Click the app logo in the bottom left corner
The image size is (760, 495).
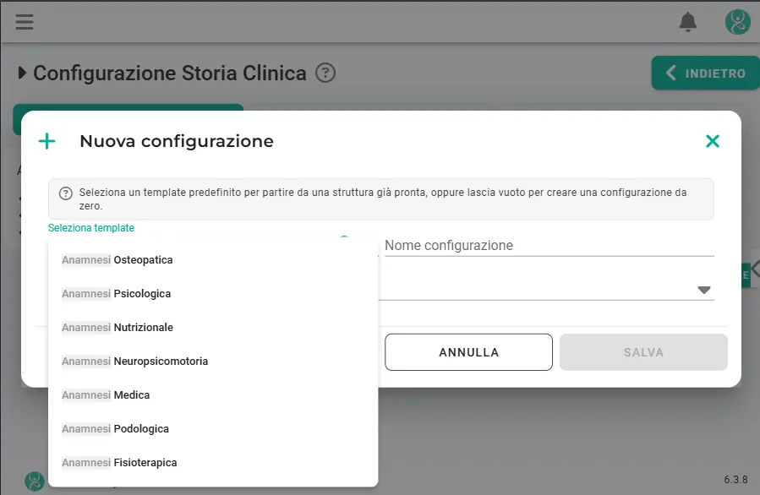point(33,481)
